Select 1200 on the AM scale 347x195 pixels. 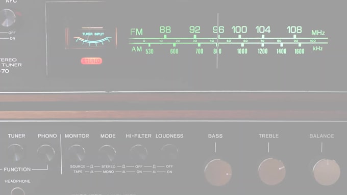[x=262, y=51]
